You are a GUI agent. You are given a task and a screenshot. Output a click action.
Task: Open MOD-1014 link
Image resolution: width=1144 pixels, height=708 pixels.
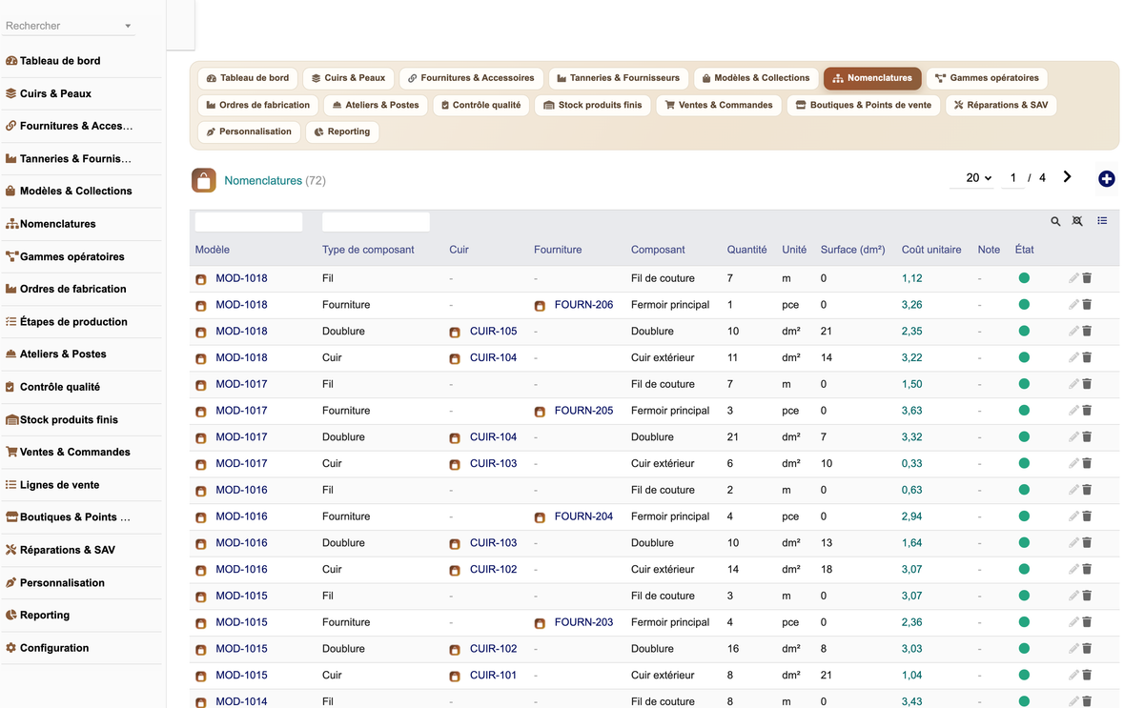point(241,701)
